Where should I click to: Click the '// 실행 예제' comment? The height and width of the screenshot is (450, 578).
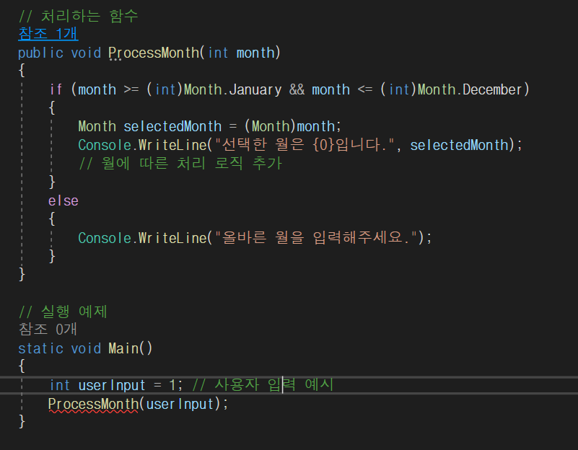coord(63,312)
